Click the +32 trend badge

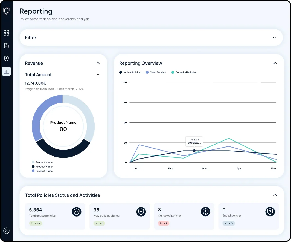point(36,223)
